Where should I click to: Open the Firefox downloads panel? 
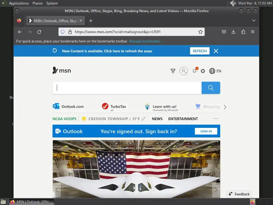point(234,32)
